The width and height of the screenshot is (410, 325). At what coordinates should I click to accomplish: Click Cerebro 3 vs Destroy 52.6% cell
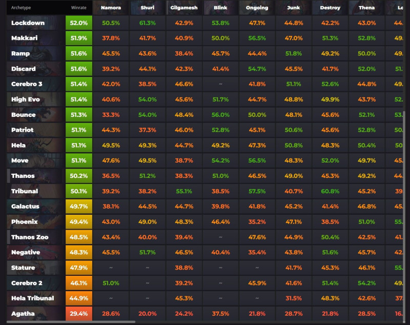click(x=330, y=84)
